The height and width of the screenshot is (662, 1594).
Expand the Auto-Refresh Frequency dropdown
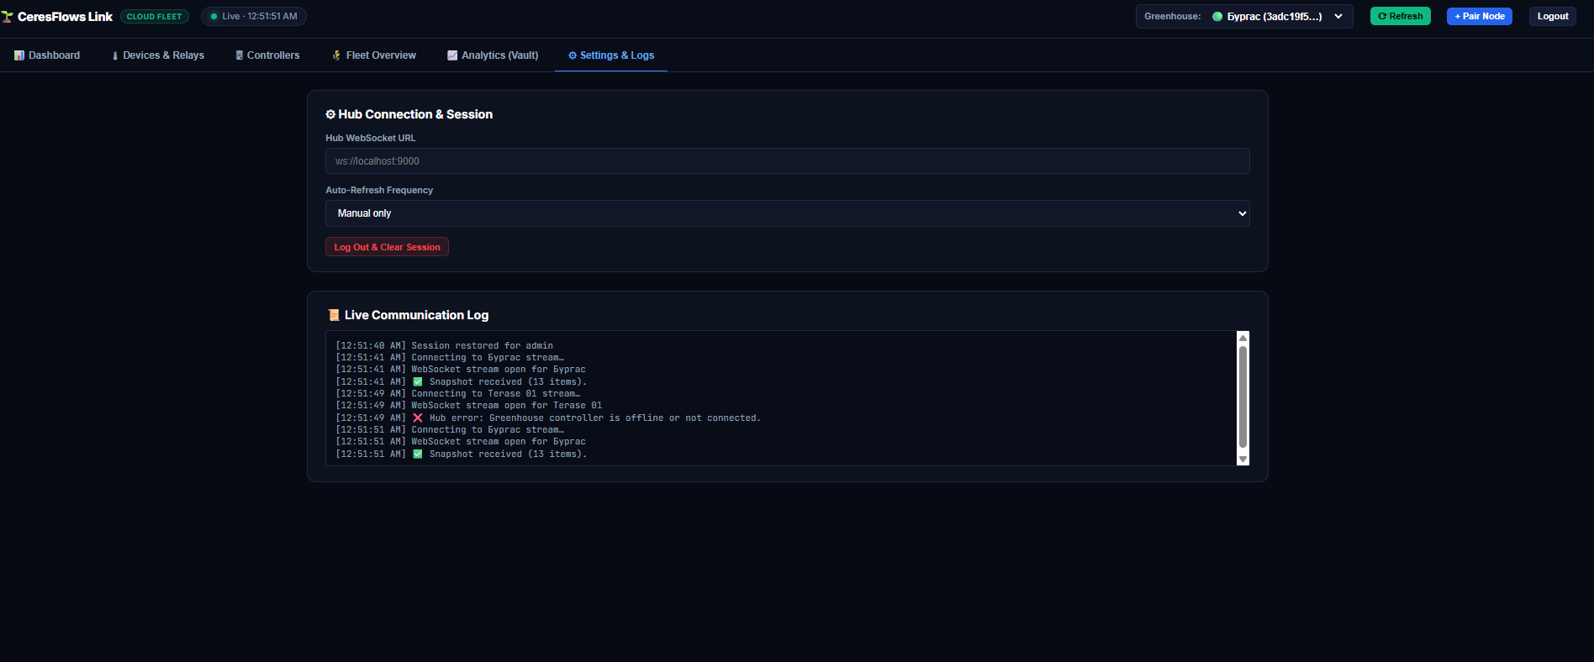[788, 213]
